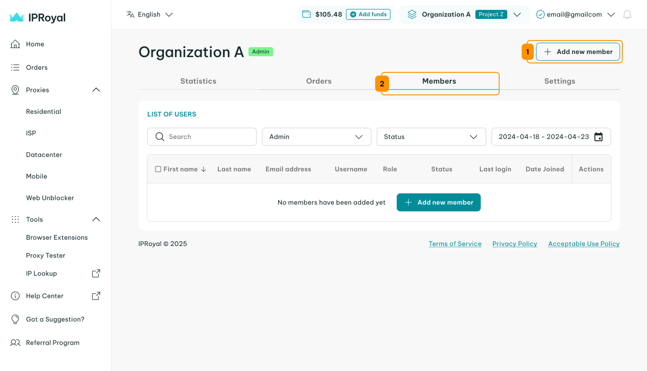Switch to the Settings tab
The width and height of the screenshot is (647, 371).
pos(559,81)
